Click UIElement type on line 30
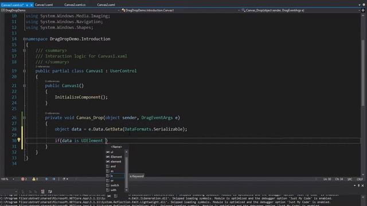The height and width of the screenshot is (206, 367). point(92,141)
